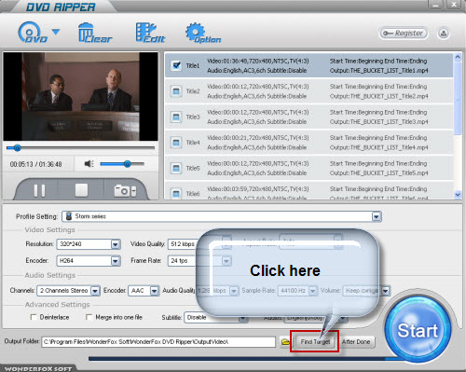Click the DVD load icon
The height and width of the screenshot is (372, 466).
click(x=33, y=33)
